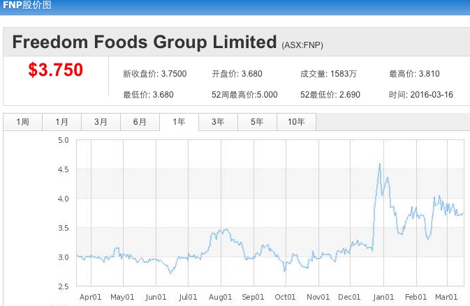Image resolution: width=470 pixels, height=306 pixels.
Task: Click the Aug01 label on the x-axis
Action: [x=221, y=297]
